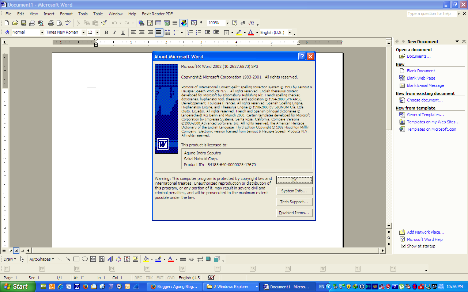The height and width of the screenshot is (292, 468).
Task: Click the Increase Indent icon
Action: [x=216, y=32]
